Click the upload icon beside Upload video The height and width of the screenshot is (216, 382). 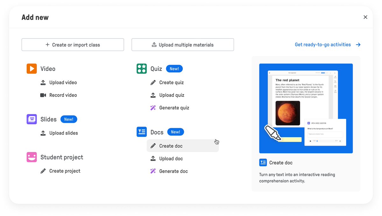point(43,82)
